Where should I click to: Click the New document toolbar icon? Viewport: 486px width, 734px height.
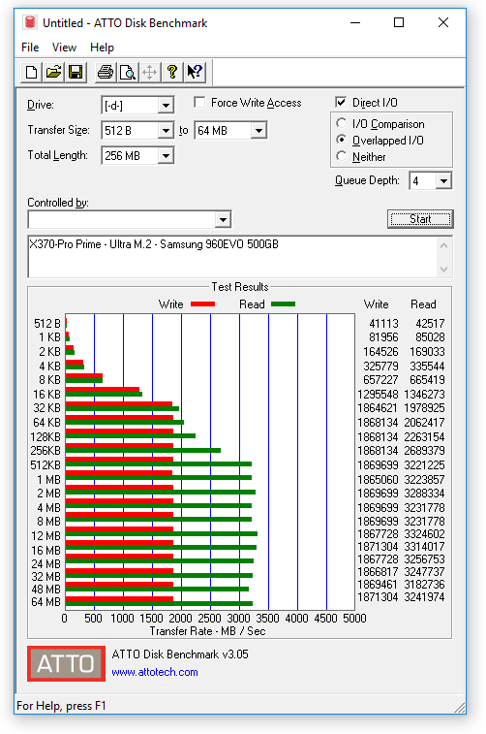31,72
